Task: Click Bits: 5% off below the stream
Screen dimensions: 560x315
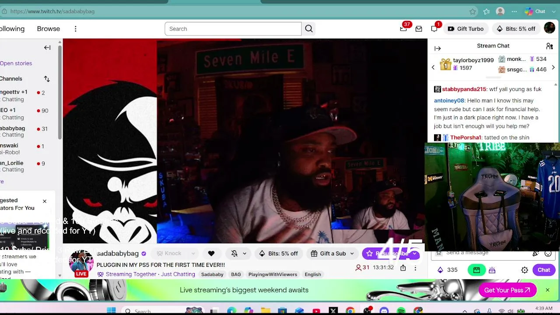Action: (279, 253)
